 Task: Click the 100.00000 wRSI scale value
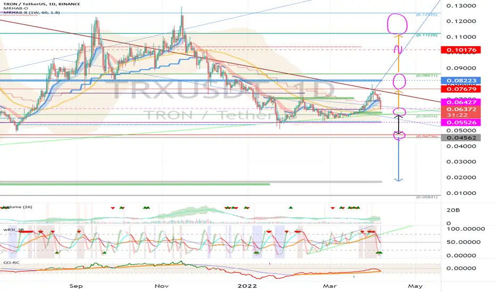click(x=465, y=229)
